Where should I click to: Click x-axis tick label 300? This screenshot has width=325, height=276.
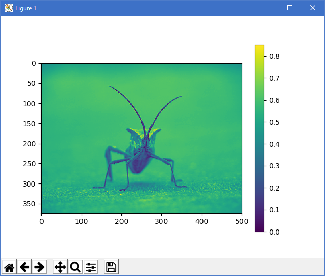161,221
